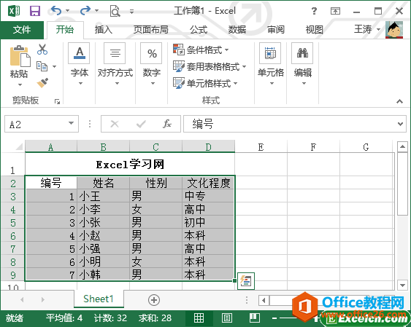The height and width of the screenshot is (327, 411).
Task: Switch to the 审阅 tab
Action: tap(276, 30)
